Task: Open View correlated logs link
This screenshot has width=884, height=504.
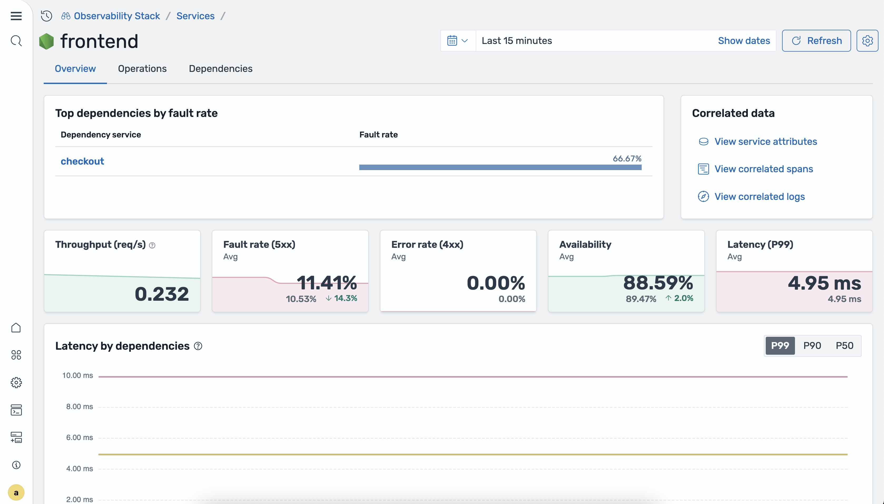Action: coord(759,196)
